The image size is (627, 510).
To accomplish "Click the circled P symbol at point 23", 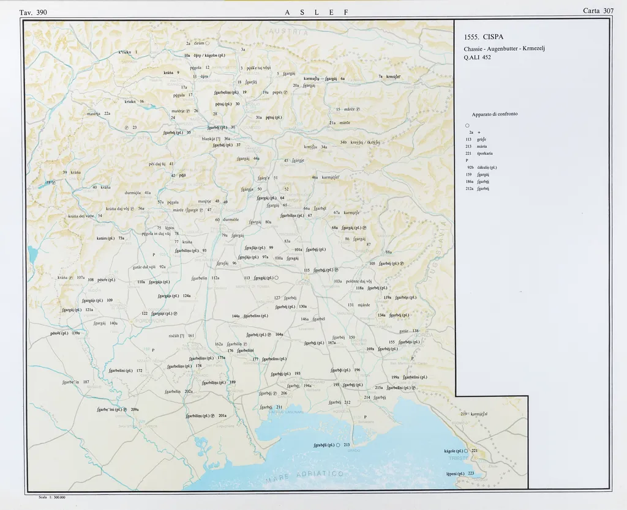I will coord(127,127).
